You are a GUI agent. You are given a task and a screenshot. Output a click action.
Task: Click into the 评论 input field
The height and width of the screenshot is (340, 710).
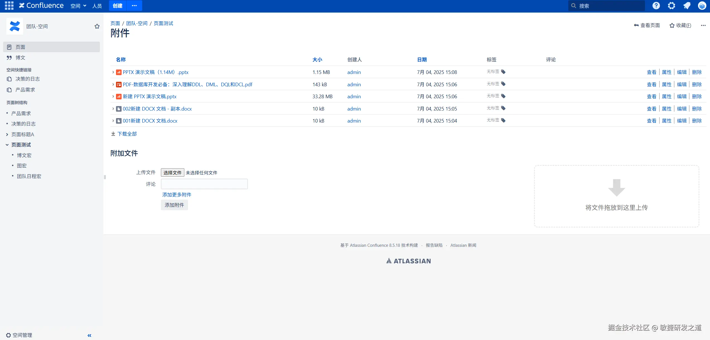[204, 184]
